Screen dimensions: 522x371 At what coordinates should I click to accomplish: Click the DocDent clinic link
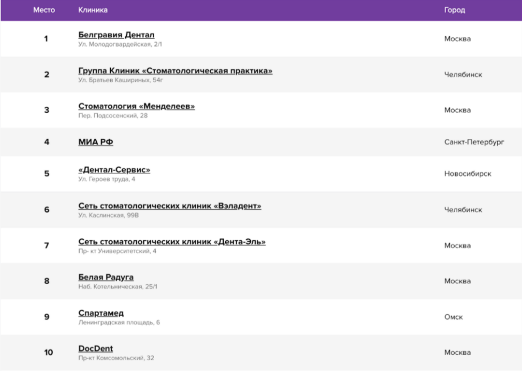pos(95,349)
